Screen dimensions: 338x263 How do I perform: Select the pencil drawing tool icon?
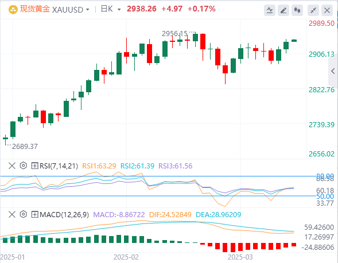[283, 10]
